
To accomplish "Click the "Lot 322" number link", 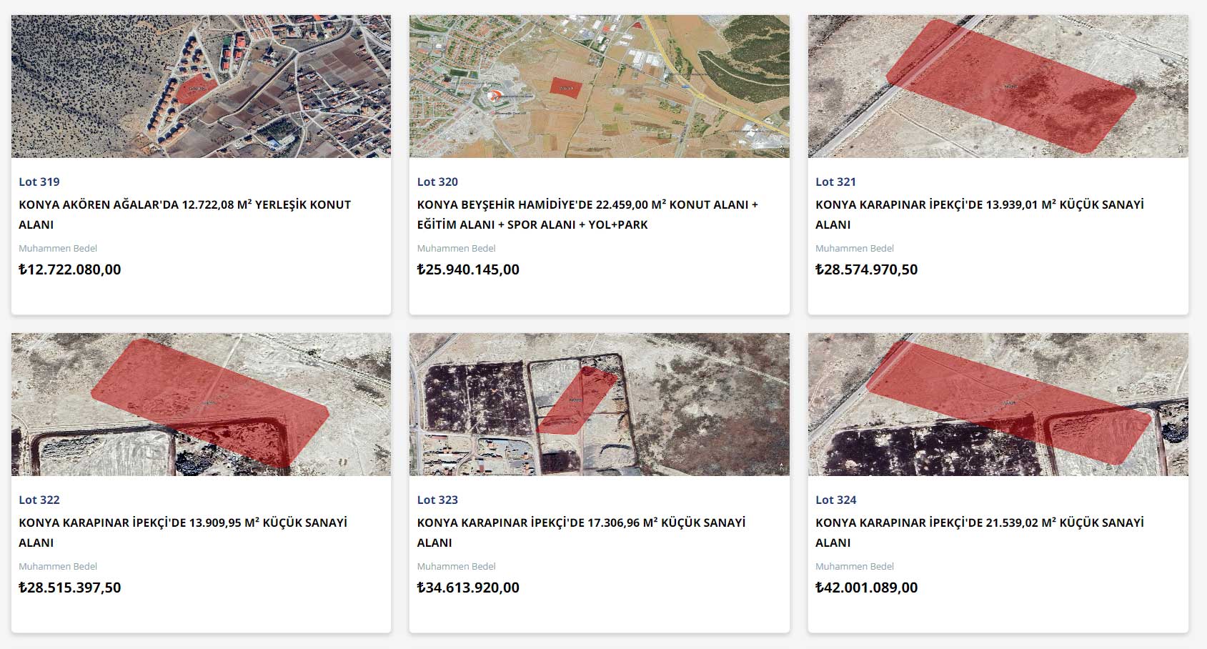I will (39, 500).
